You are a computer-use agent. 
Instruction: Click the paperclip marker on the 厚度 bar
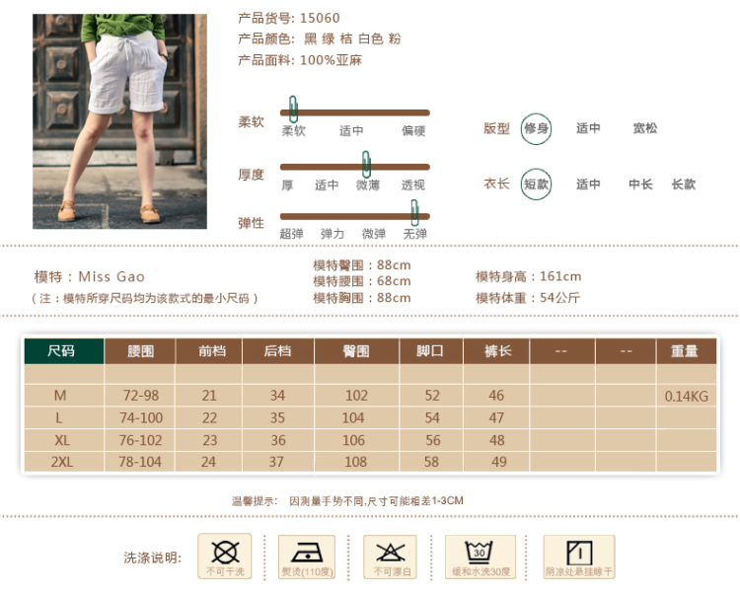coord(366,164)
